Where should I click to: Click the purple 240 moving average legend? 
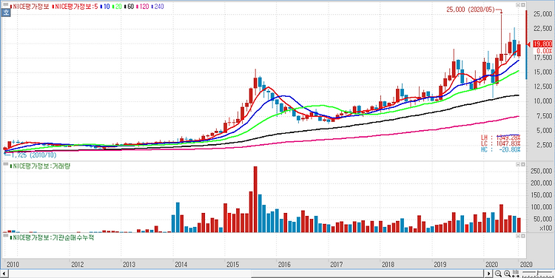[158, 7]
